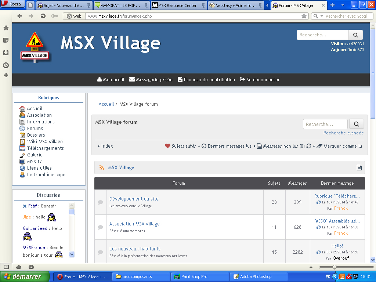Click Discussion box scrollbar down arrow

pos(72,254)
